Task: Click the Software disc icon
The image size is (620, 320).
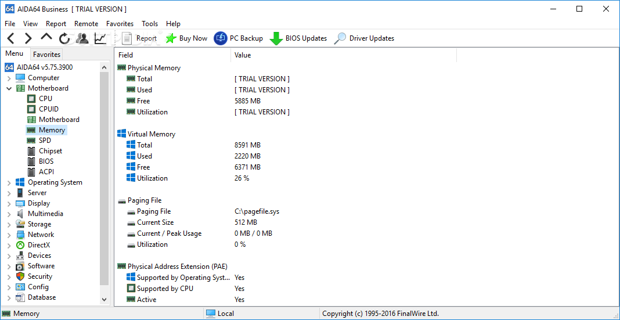Action: pos(20,266)
